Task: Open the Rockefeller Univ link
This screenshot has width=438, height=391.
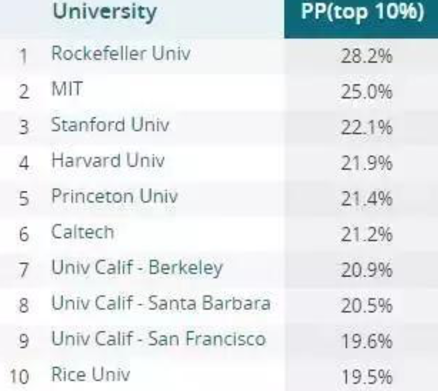Action: click(x=120, y=53)
